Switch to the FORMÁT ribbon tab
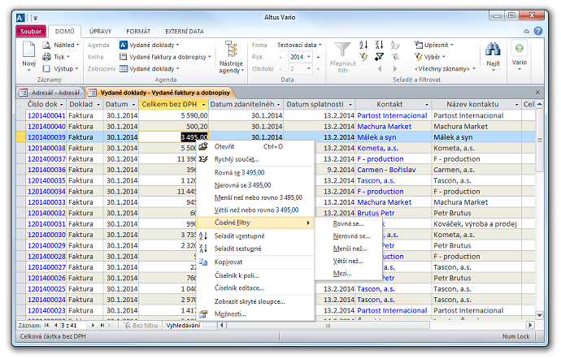The height and width of the screenshot is (359, 561). click(x=138, y=32)
